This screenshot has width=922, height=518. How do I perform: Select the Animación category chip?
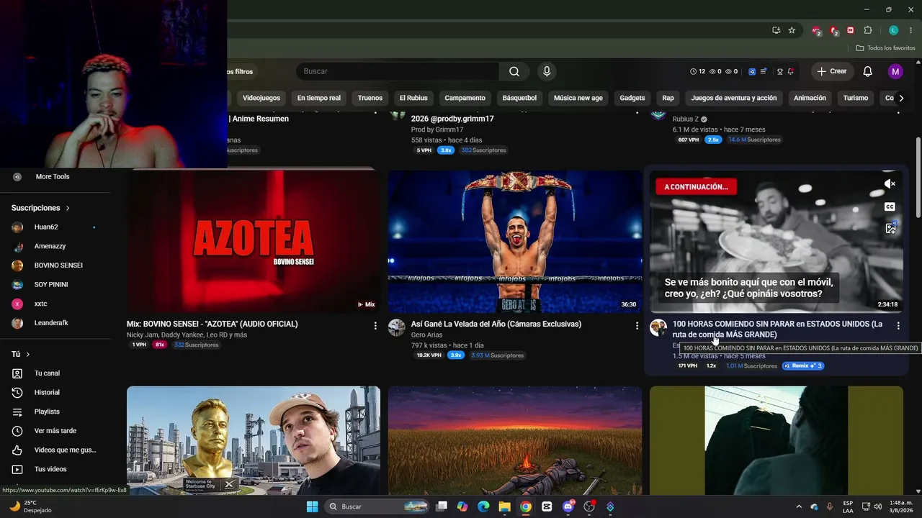(x=810, y=98)
